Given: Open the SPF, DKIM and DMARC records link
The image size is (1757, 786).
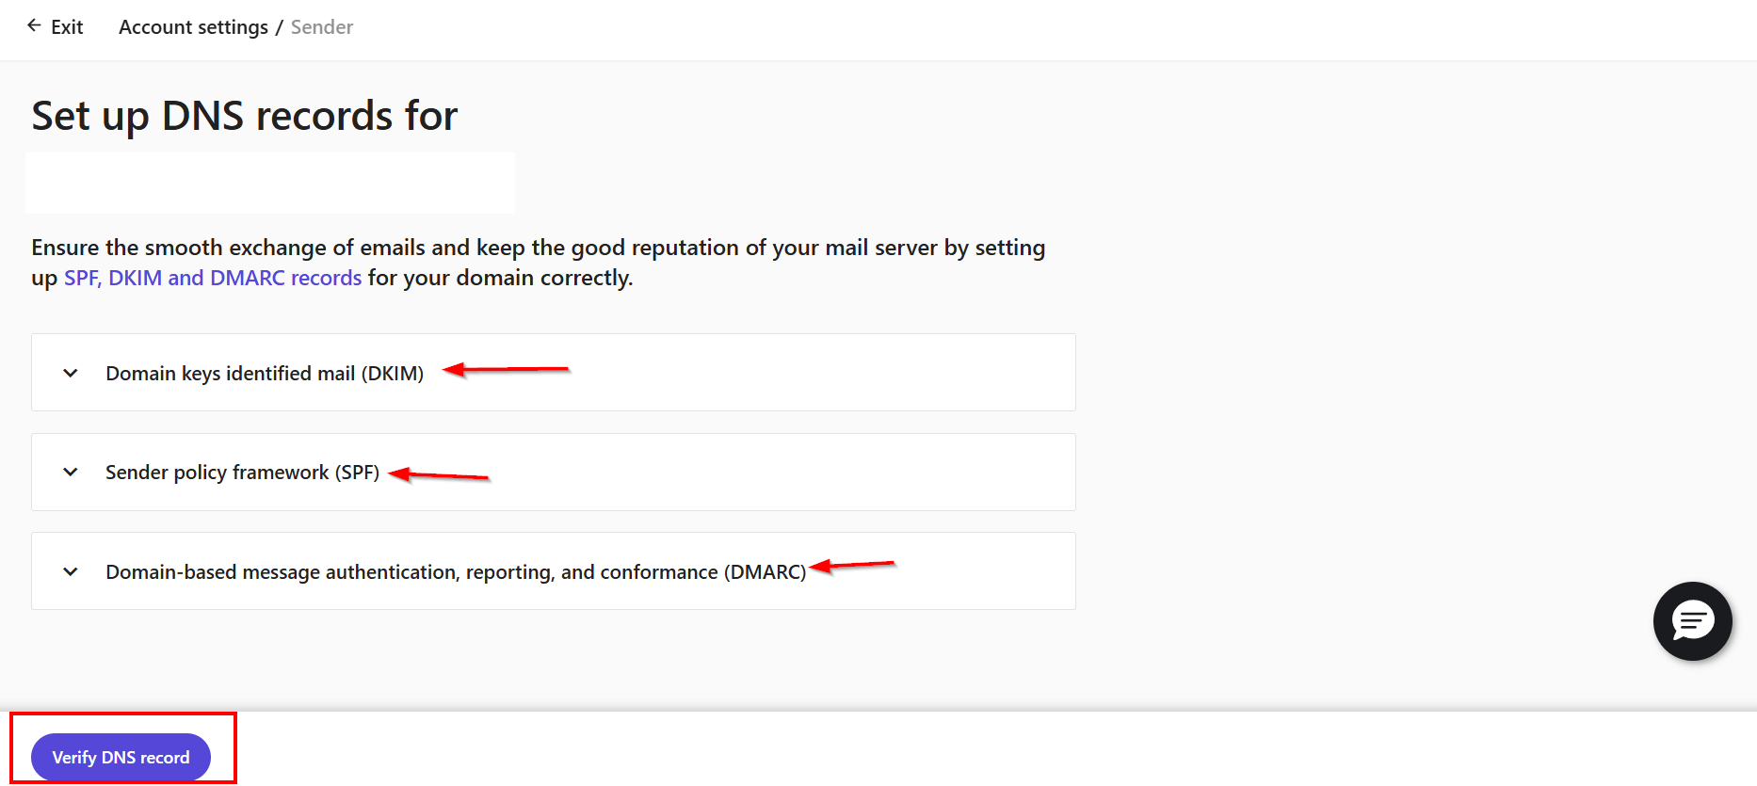Looking at the screenshot, I should click(x=212, y=278).
